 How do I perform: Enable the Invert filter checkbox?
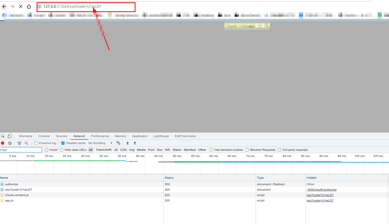47,150
